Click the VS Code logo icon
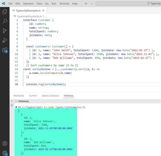161x156 pixels. pyautogui.click(x=3, y=3)
